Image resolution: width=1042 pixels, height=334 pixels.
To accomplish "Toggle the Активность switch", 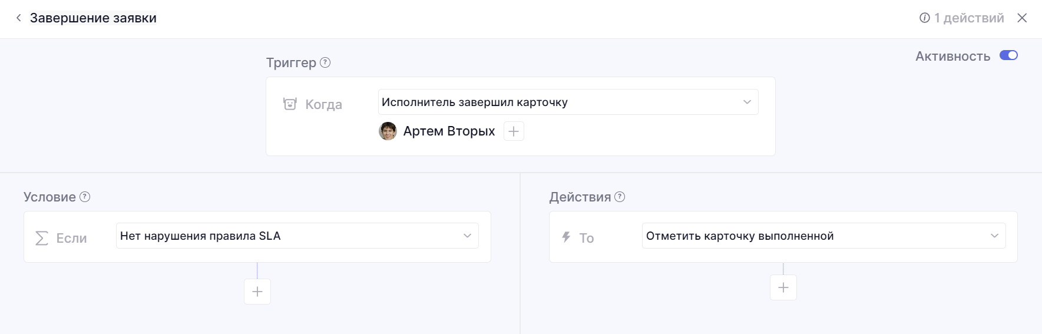I will point(1008,55).
